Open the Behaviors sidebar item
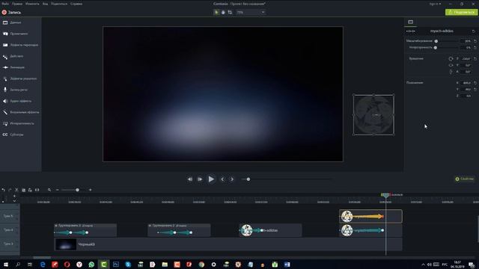 [13, 57]
